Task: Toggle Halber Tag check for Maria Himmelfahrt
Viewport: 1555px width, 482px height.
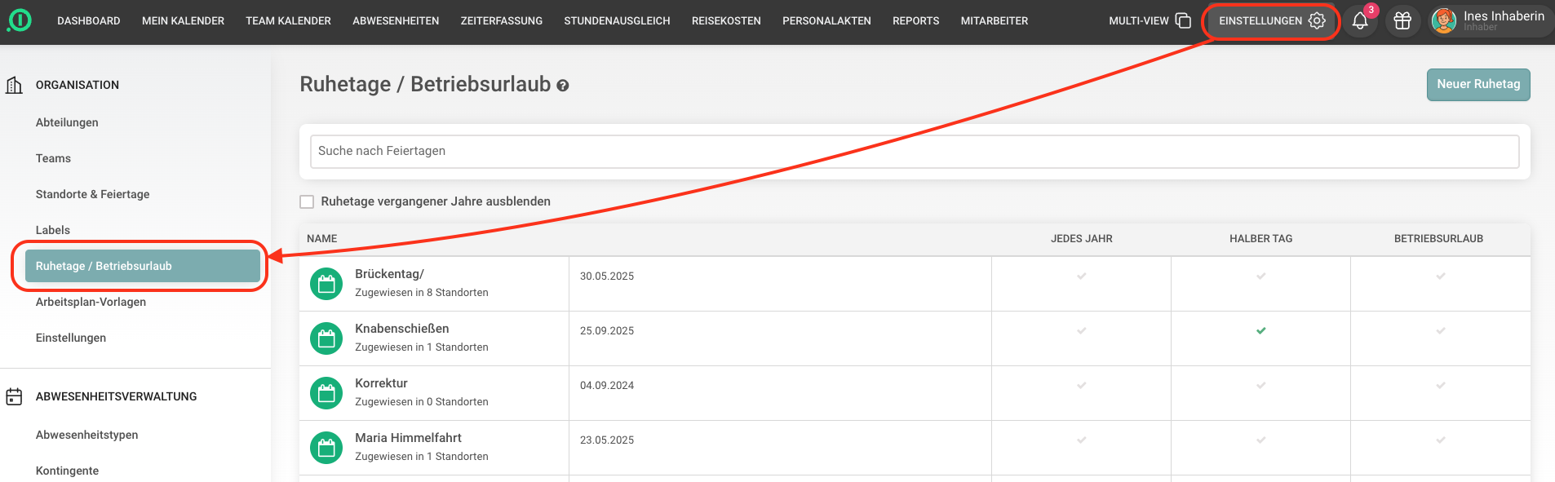Action: 1261,440
